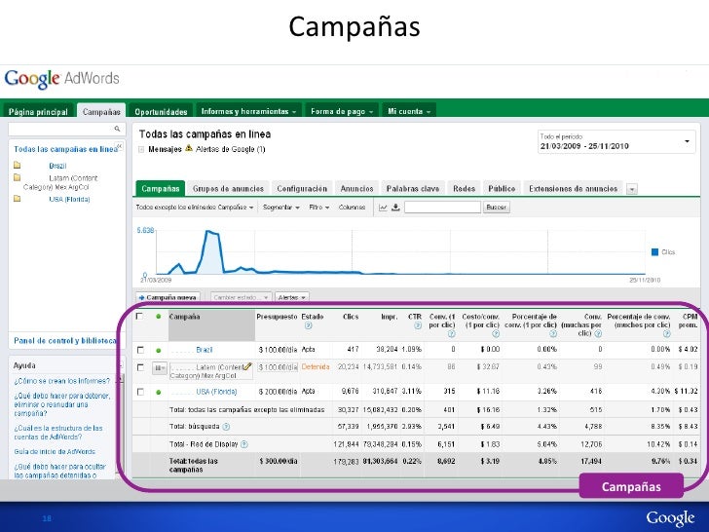Open the status dropdown on Latam row

pos(159,367)
